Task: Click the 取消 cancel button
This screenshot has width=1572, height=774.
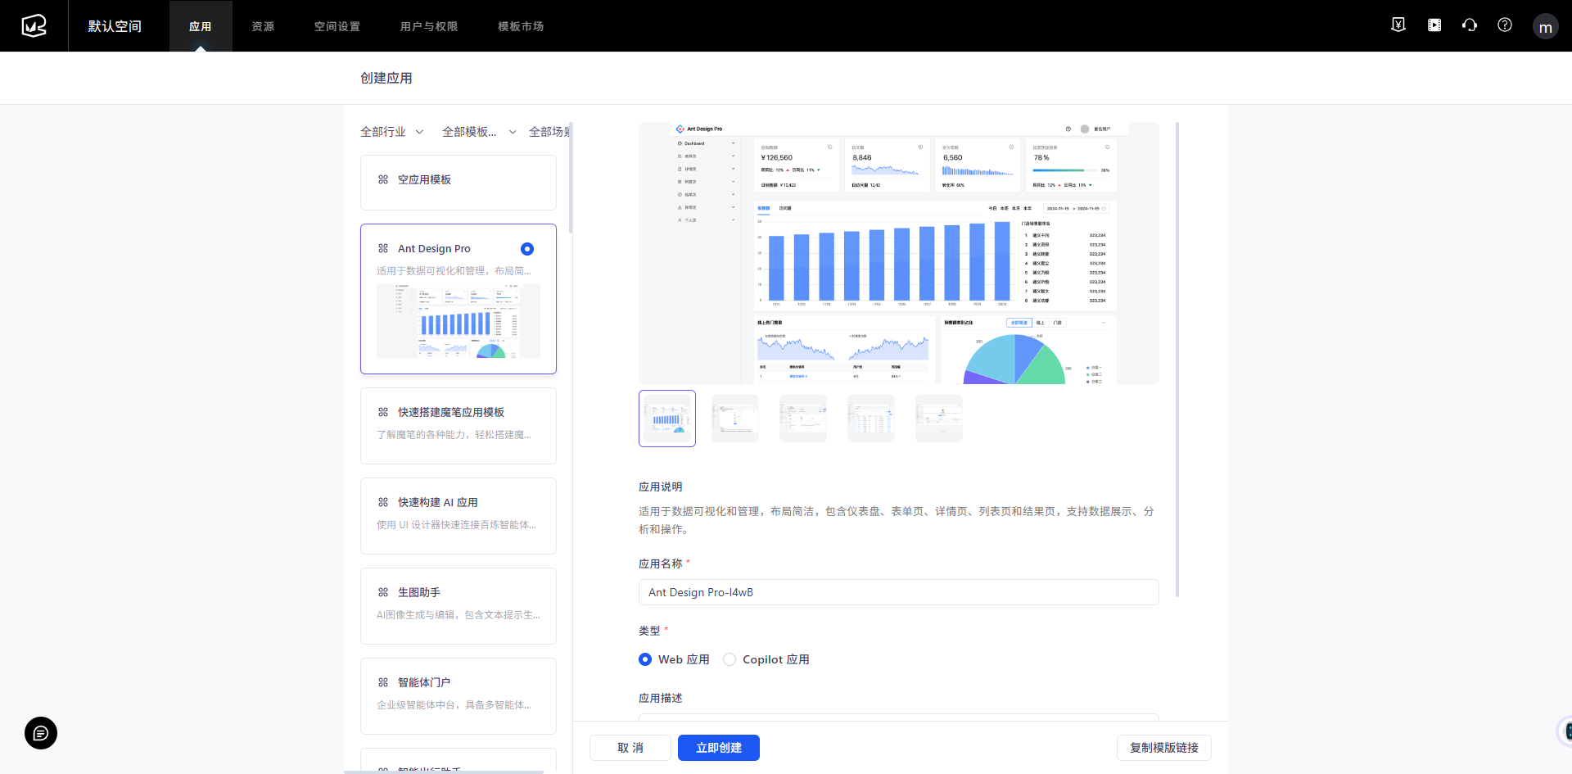Action: coord(630,748)
